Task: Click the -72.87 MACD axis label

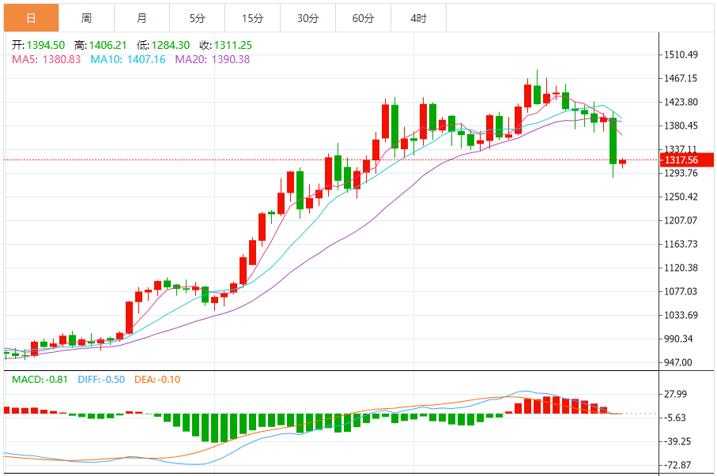Action: [680, 465]
